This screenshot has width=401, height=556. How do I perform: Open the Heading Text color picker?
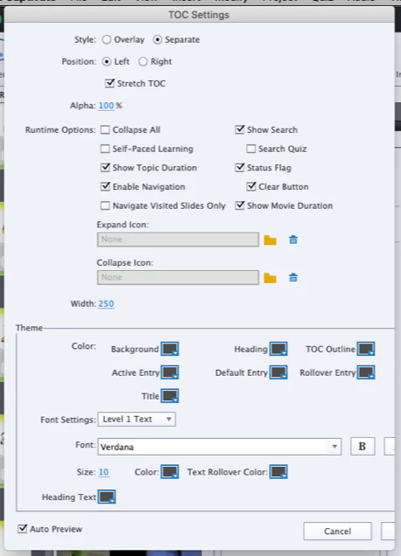[107, 497]
